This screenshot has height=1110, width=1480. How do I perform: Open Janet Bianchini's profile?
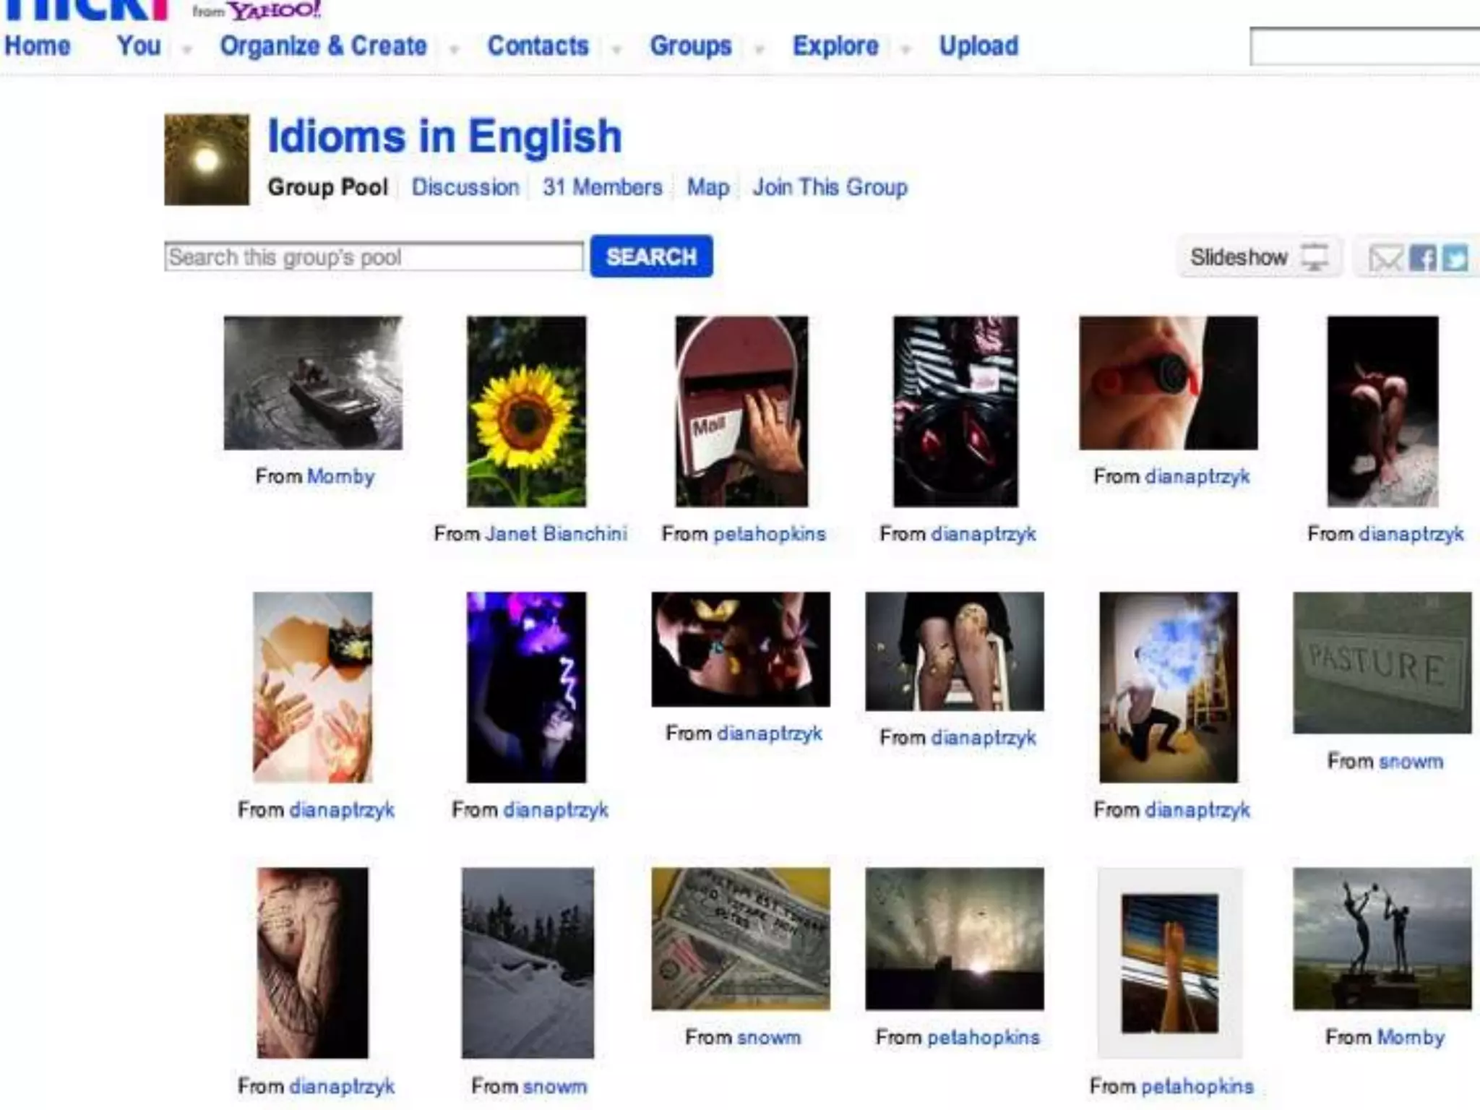(x=556, y=533)
